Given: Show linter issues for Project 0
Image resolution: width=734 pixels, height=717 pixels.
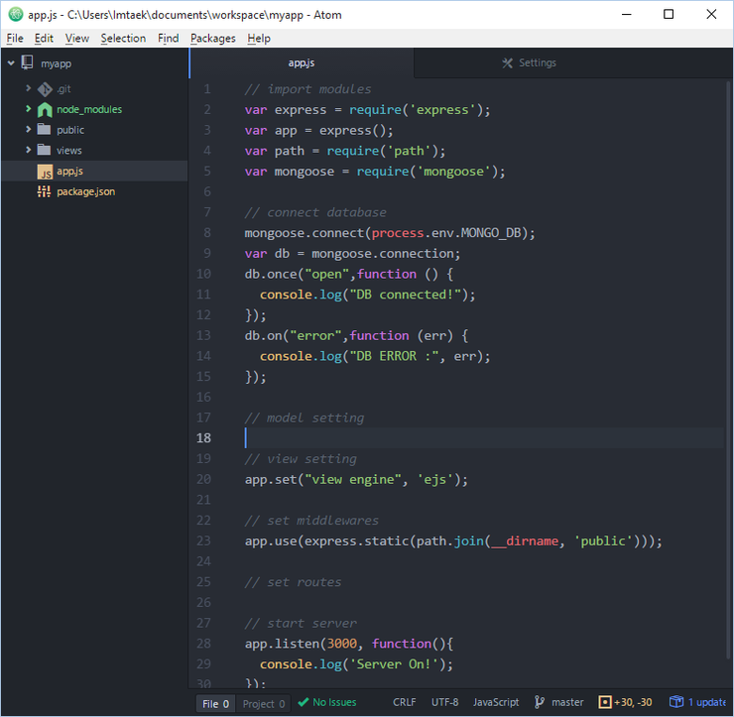Looking at the screenshot, I should point(264,703).
